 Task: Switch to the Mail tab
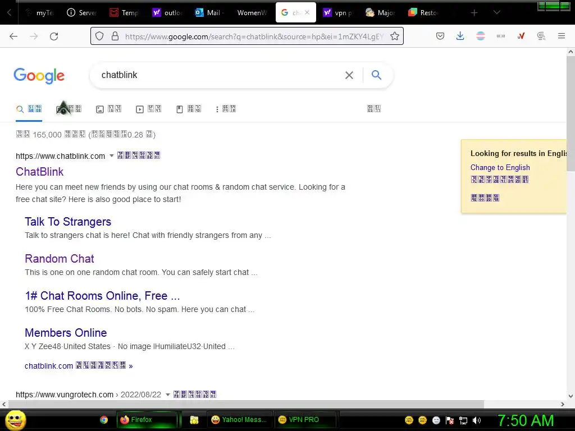pyautogui.click(x=209, y=12)
